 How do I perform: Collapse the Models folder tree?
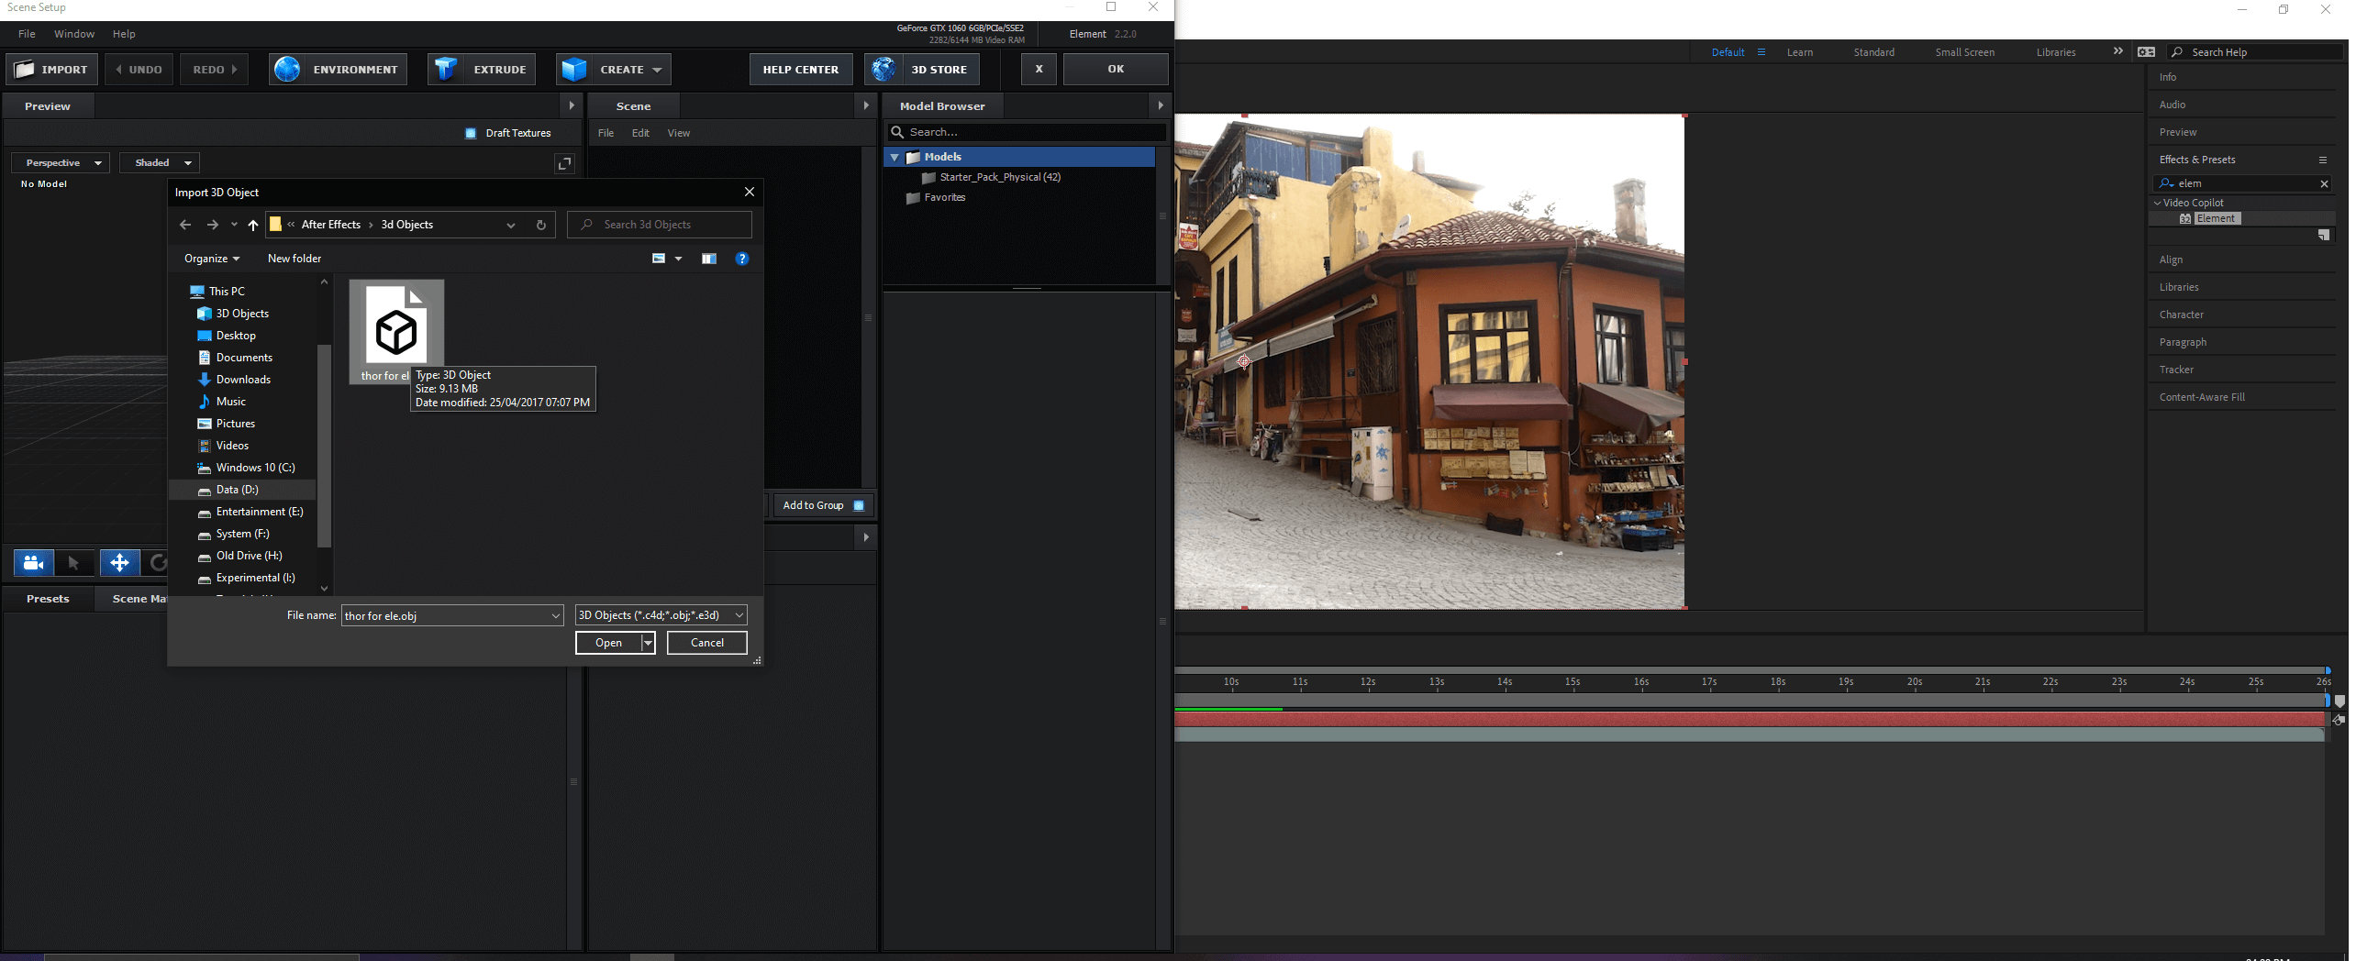[895, 157]
